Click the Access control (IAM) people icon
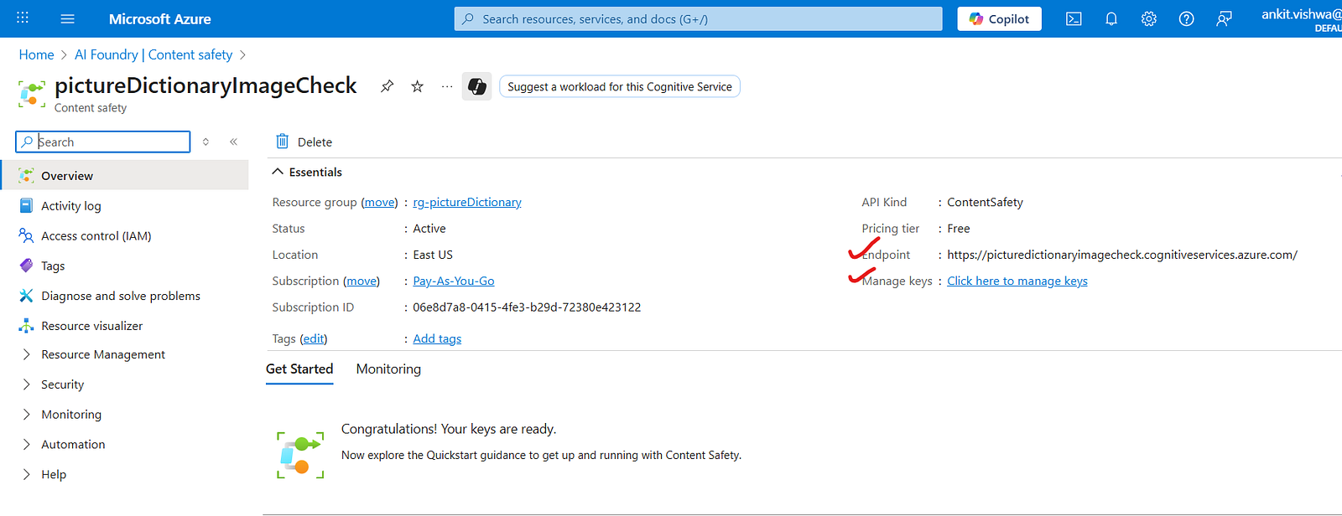The height and width of the screenshot is (516, 1342). pyautogui.click(x=26, y=235)
